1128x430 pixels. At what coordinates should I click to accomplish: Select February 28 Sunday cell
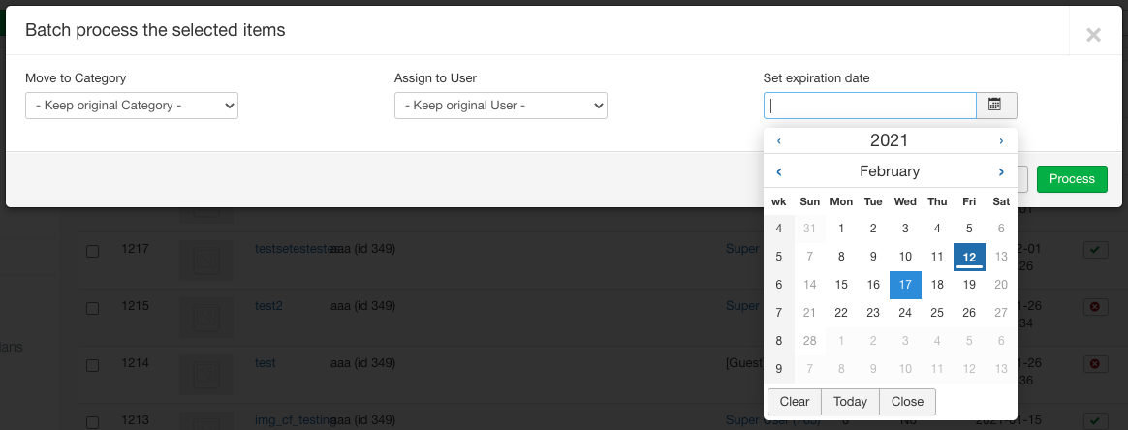click(809, 341)
